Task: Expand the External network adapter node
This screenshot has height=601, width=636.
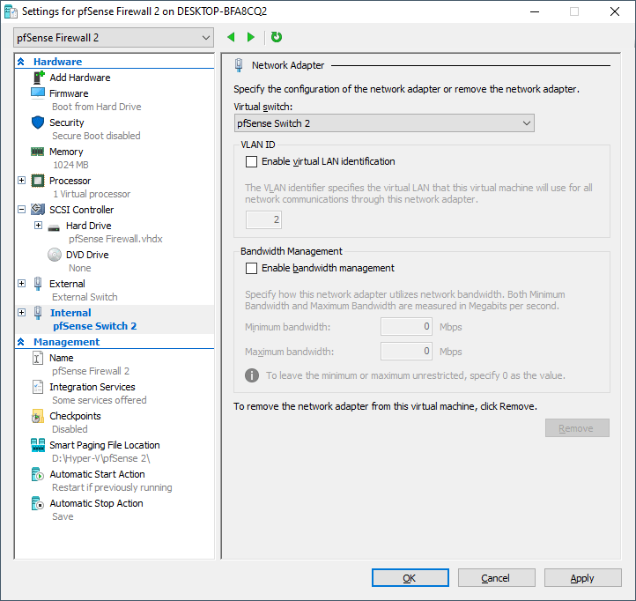Action: (x=22, y=284)
